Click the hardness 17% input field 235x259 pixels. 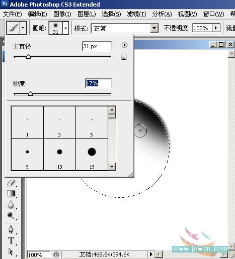pos(98,83)
